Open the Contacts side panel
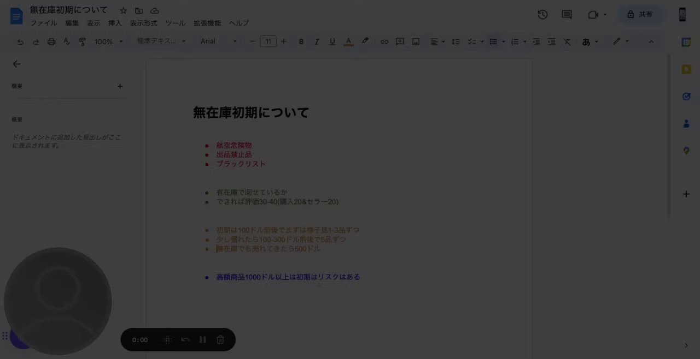The image size is (700, 359). (686, 124)
